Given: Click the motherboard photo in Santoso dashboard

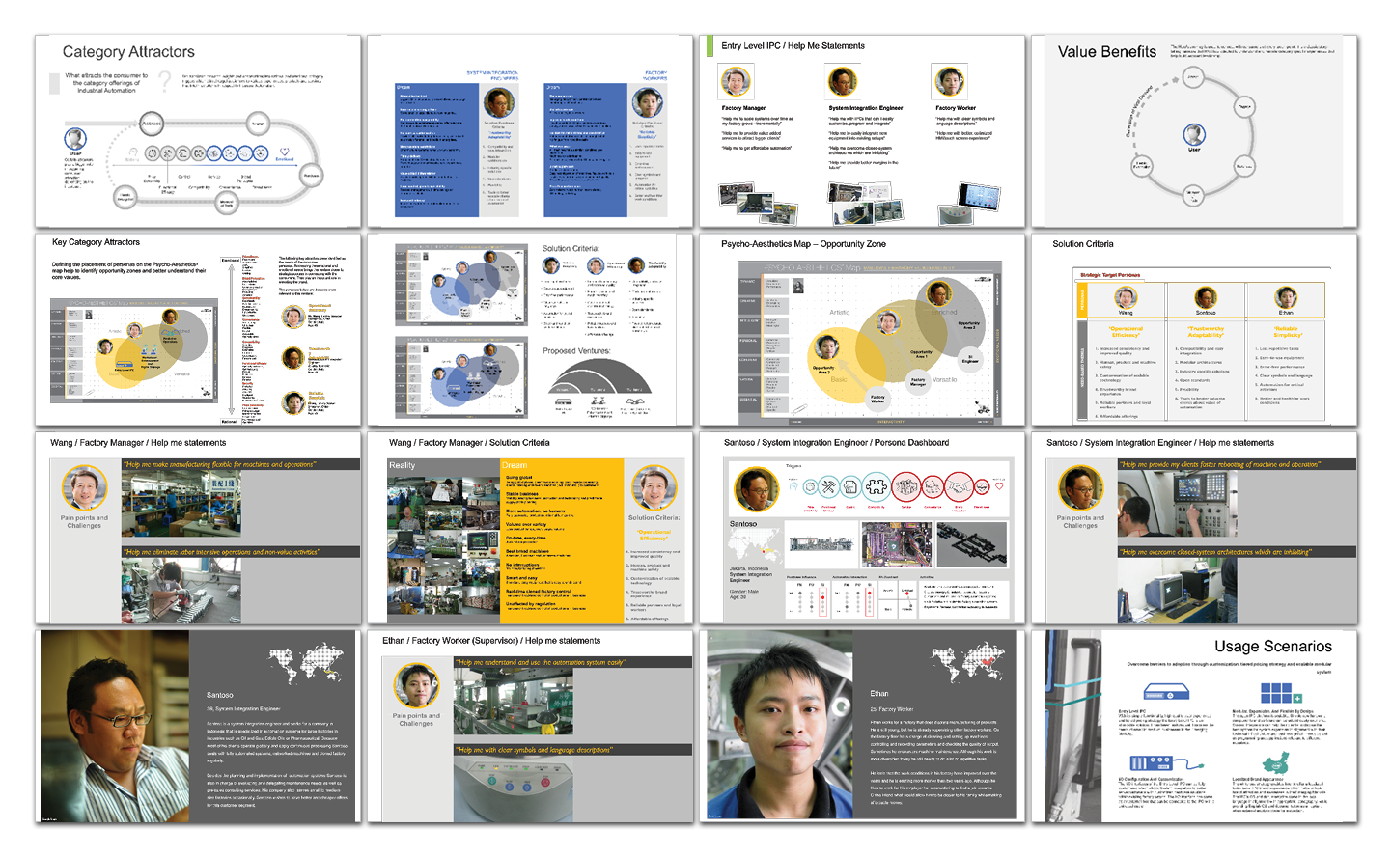Looking at the screenshot, I should click(x=897, y=545).
